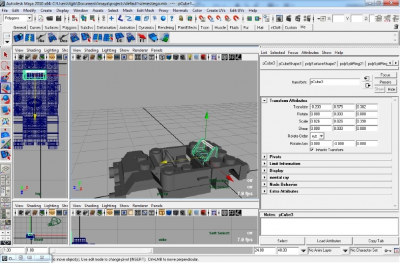Image resolution: width=400 pixels, height=263 pixels.
Task: Render current frame clapperboard icon
Action: click(289, 19)
